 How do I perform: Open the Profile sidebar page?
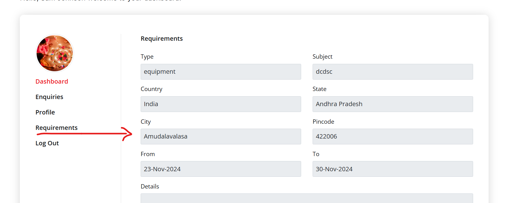pyautogui.click(x=45, y=112)
